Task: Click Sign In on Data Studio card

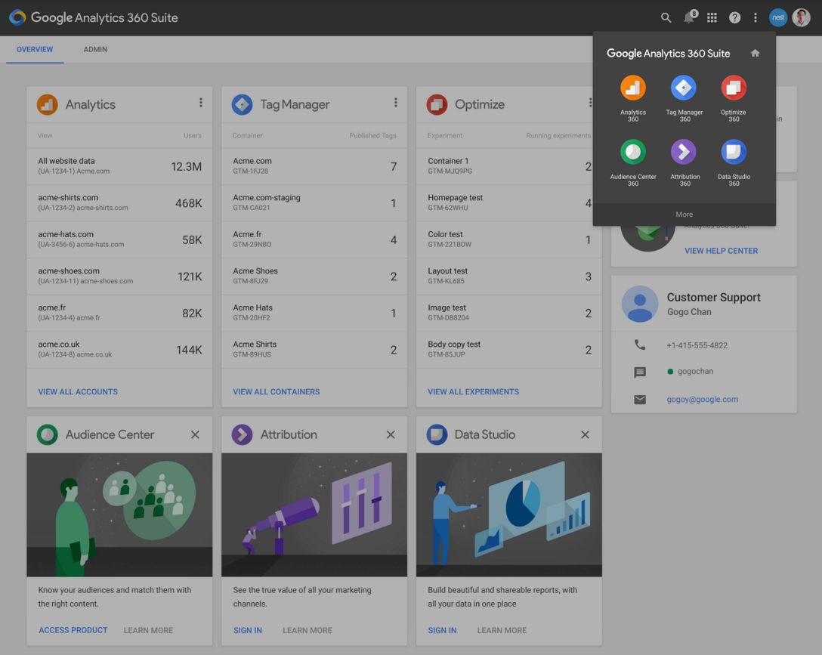Action: [442, 630]
